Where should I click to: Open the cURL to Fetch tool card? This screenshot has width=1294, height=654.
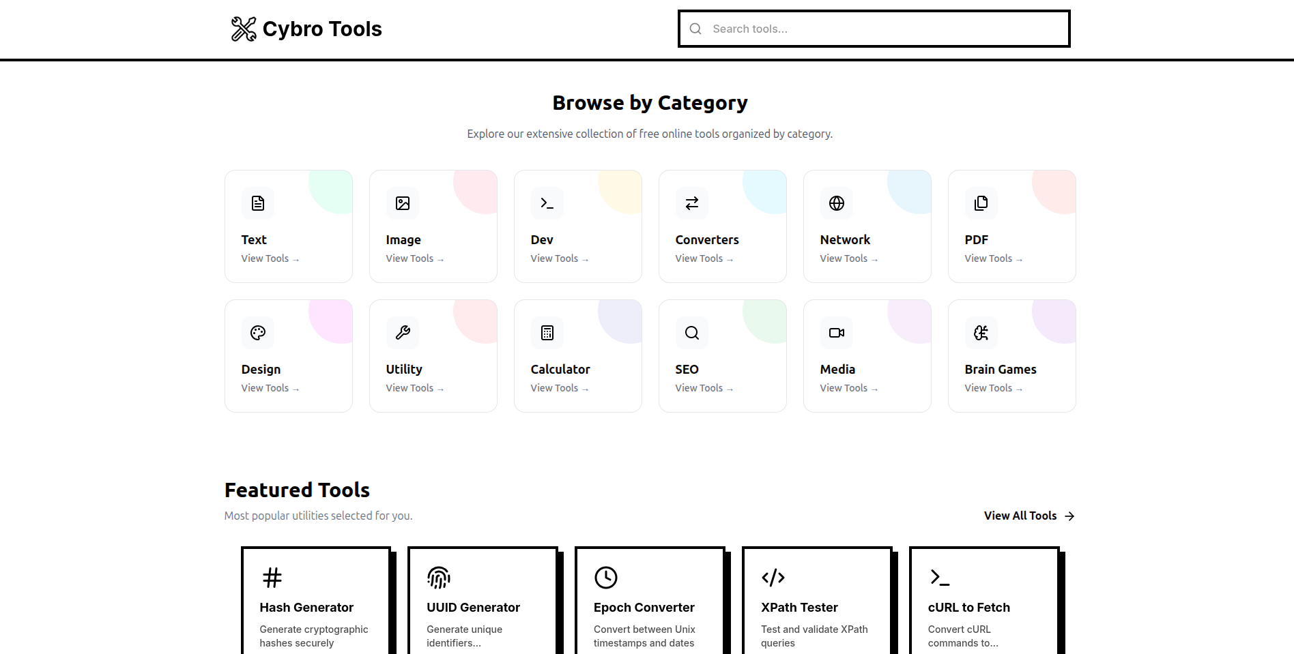[x=983, y=607]
